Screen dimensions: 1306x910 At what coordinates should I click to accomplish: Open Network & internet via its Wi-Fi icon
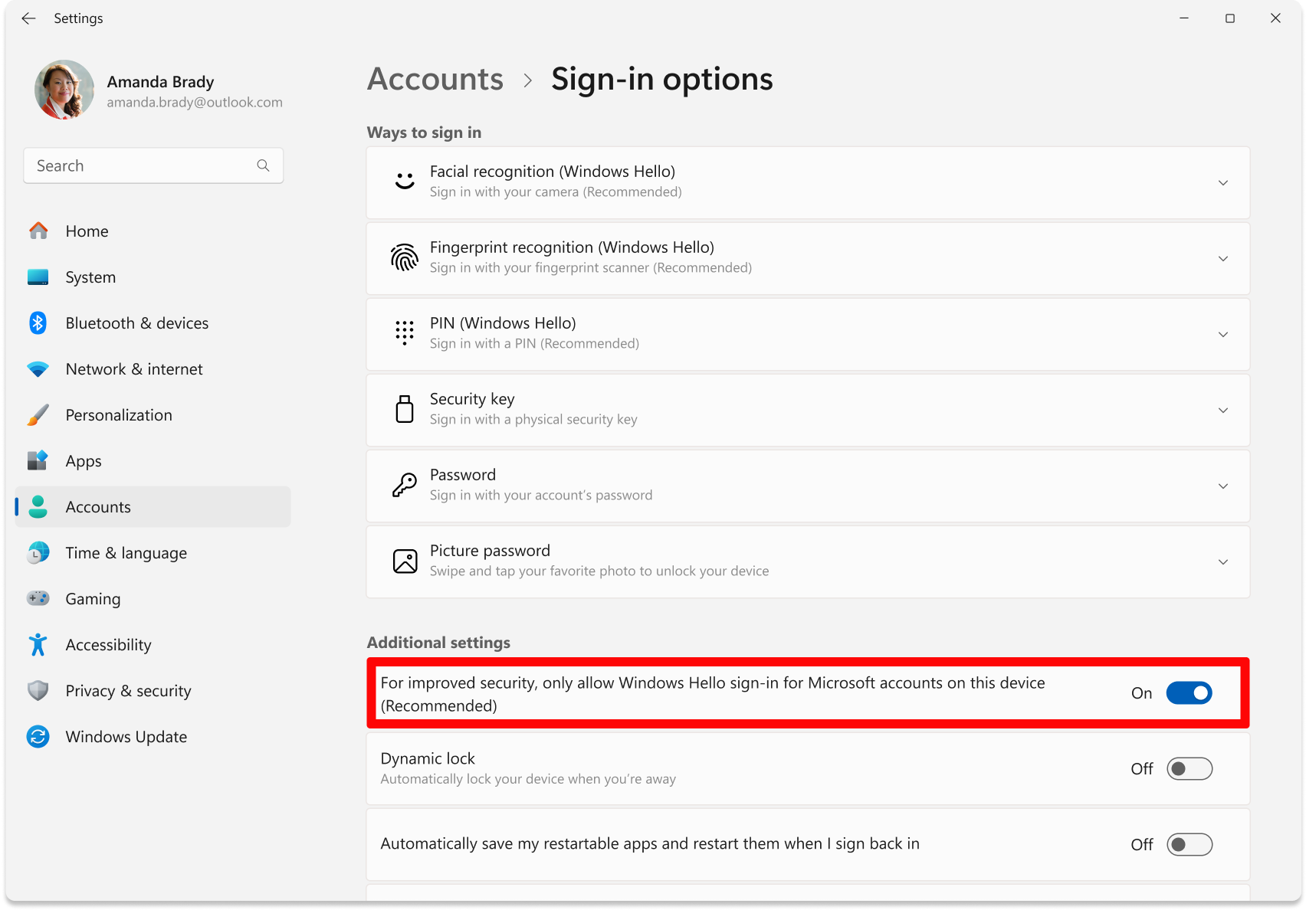coord(37,368)
